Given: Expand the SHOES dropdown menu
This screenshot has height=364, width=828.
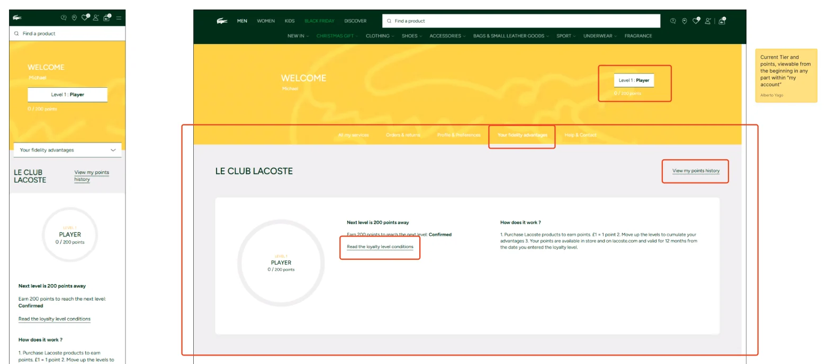Looking at the screenshot, I should [x=412, y=36].
